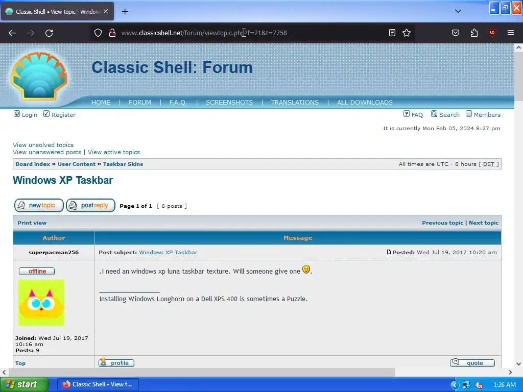Screen dimensions: 523x392
Task: Click the DST abbreviation in the timezone text
Action: 489,164
